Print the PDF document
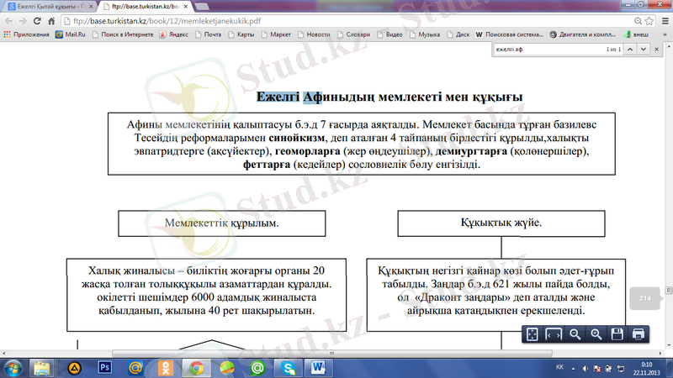Image resolution: width=673 pixels, height=378 pixels. click(x=639, y=334)
